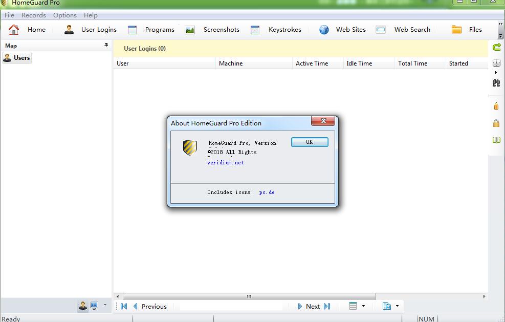Click the Keystrokes icon
Screen dimensions: 505x322
[255, 30]
